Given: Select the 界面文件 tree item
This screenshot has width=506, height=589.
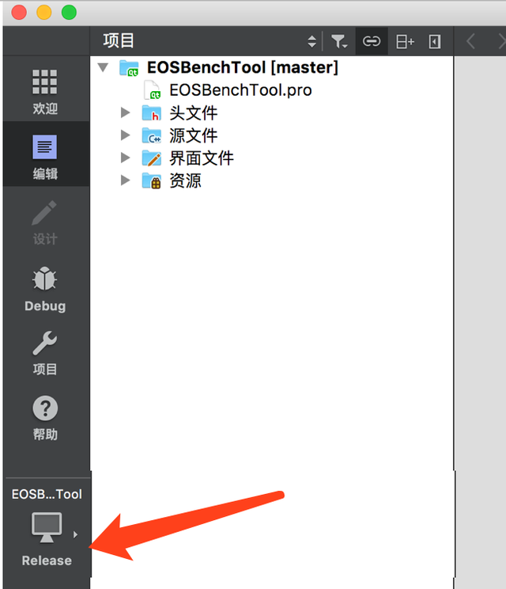Looking at the screenshot, I should (x=202, y=158).
